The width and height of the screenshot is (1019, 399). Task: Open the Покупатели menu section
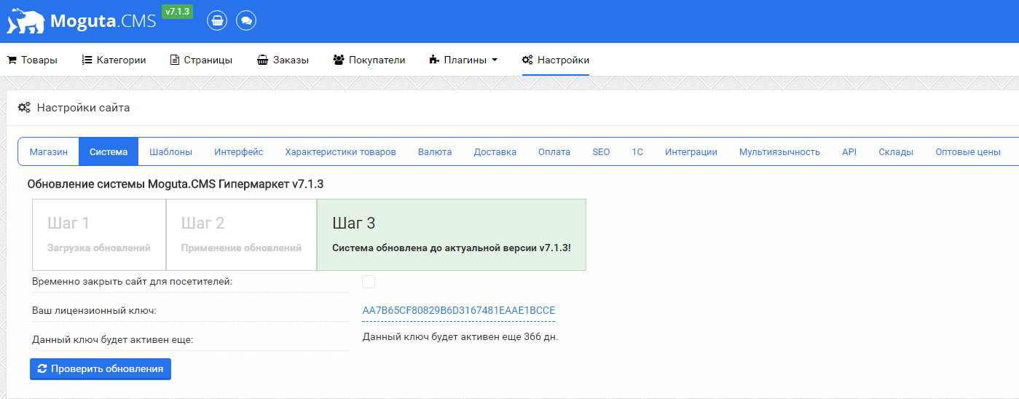[369, 60]
